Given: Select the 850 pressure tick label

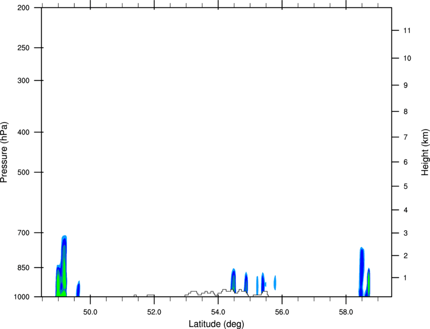Looking at the screenshot, I should [x=23, y=267].
